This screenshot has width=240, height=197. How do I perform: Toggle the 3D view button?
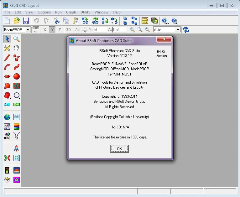pyautogui.click(x=68, y=29)
